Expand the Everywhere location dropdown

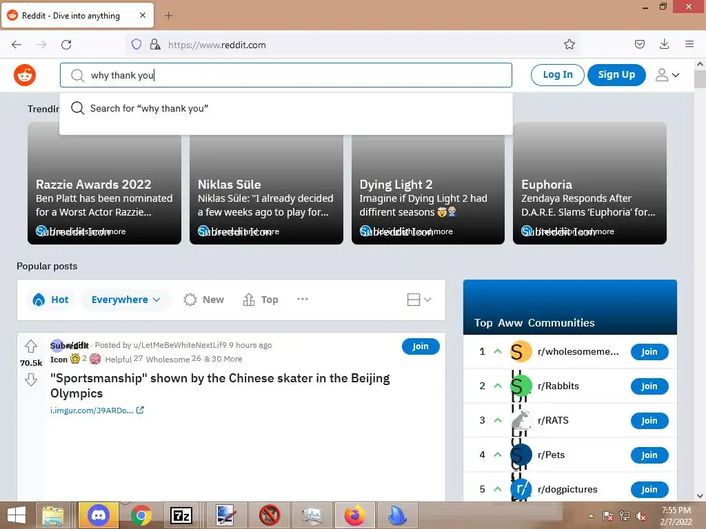point(125,300)
